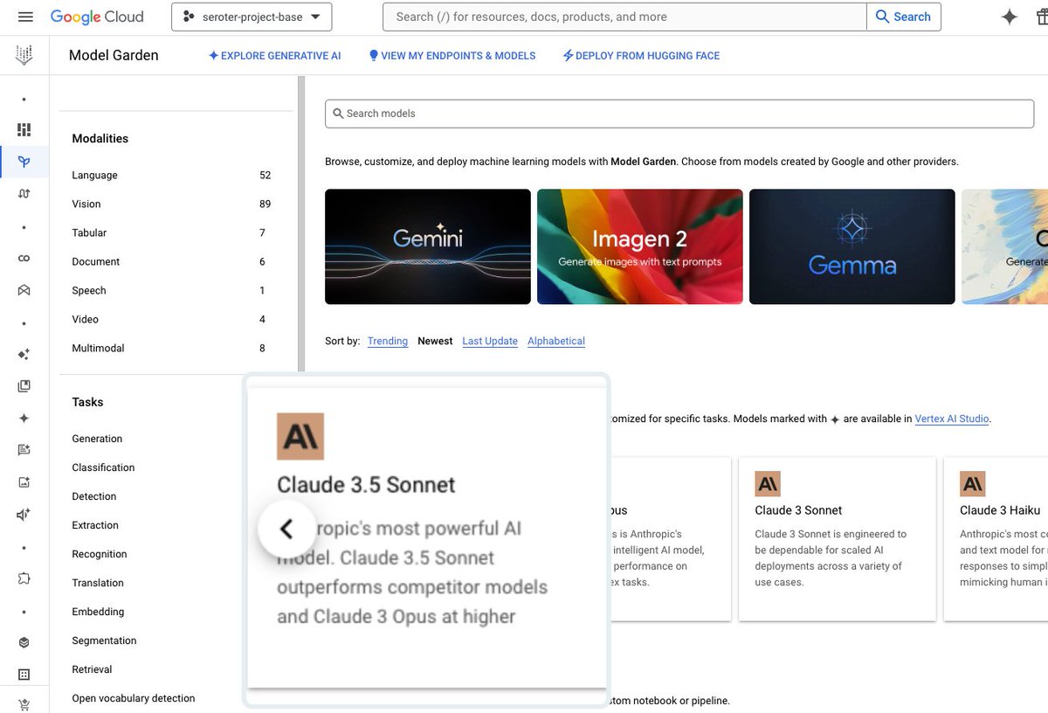1048x713 pixels.
Task: Open the speaker sparkle speech sidebar icon
Action: point(24,515)
